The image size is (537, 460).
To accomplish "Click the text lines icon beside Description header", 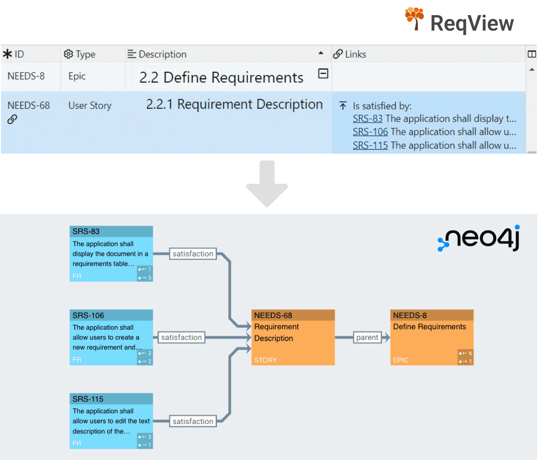I will [131, 54].
